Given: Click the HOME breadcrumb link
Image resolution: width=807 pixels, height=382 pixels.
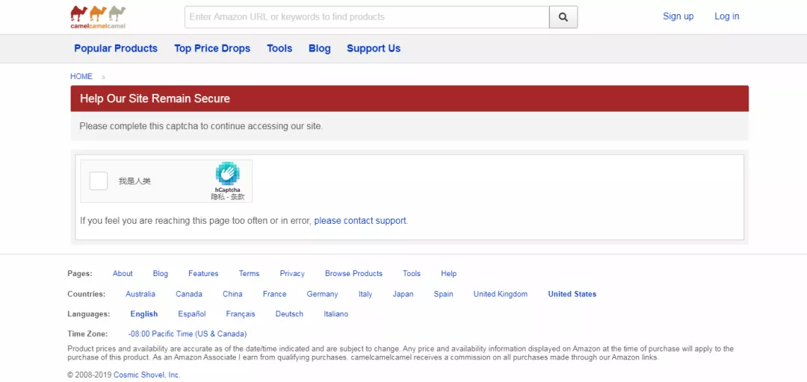Looking at the screenshot, I should click(81, 77).
